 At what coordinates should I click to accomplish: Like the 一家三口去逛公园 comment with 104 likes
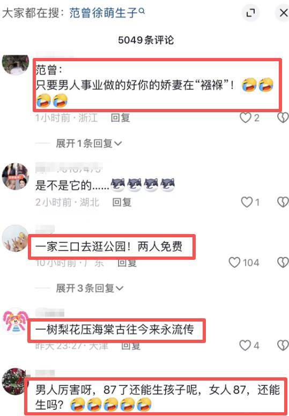(244, 262)
